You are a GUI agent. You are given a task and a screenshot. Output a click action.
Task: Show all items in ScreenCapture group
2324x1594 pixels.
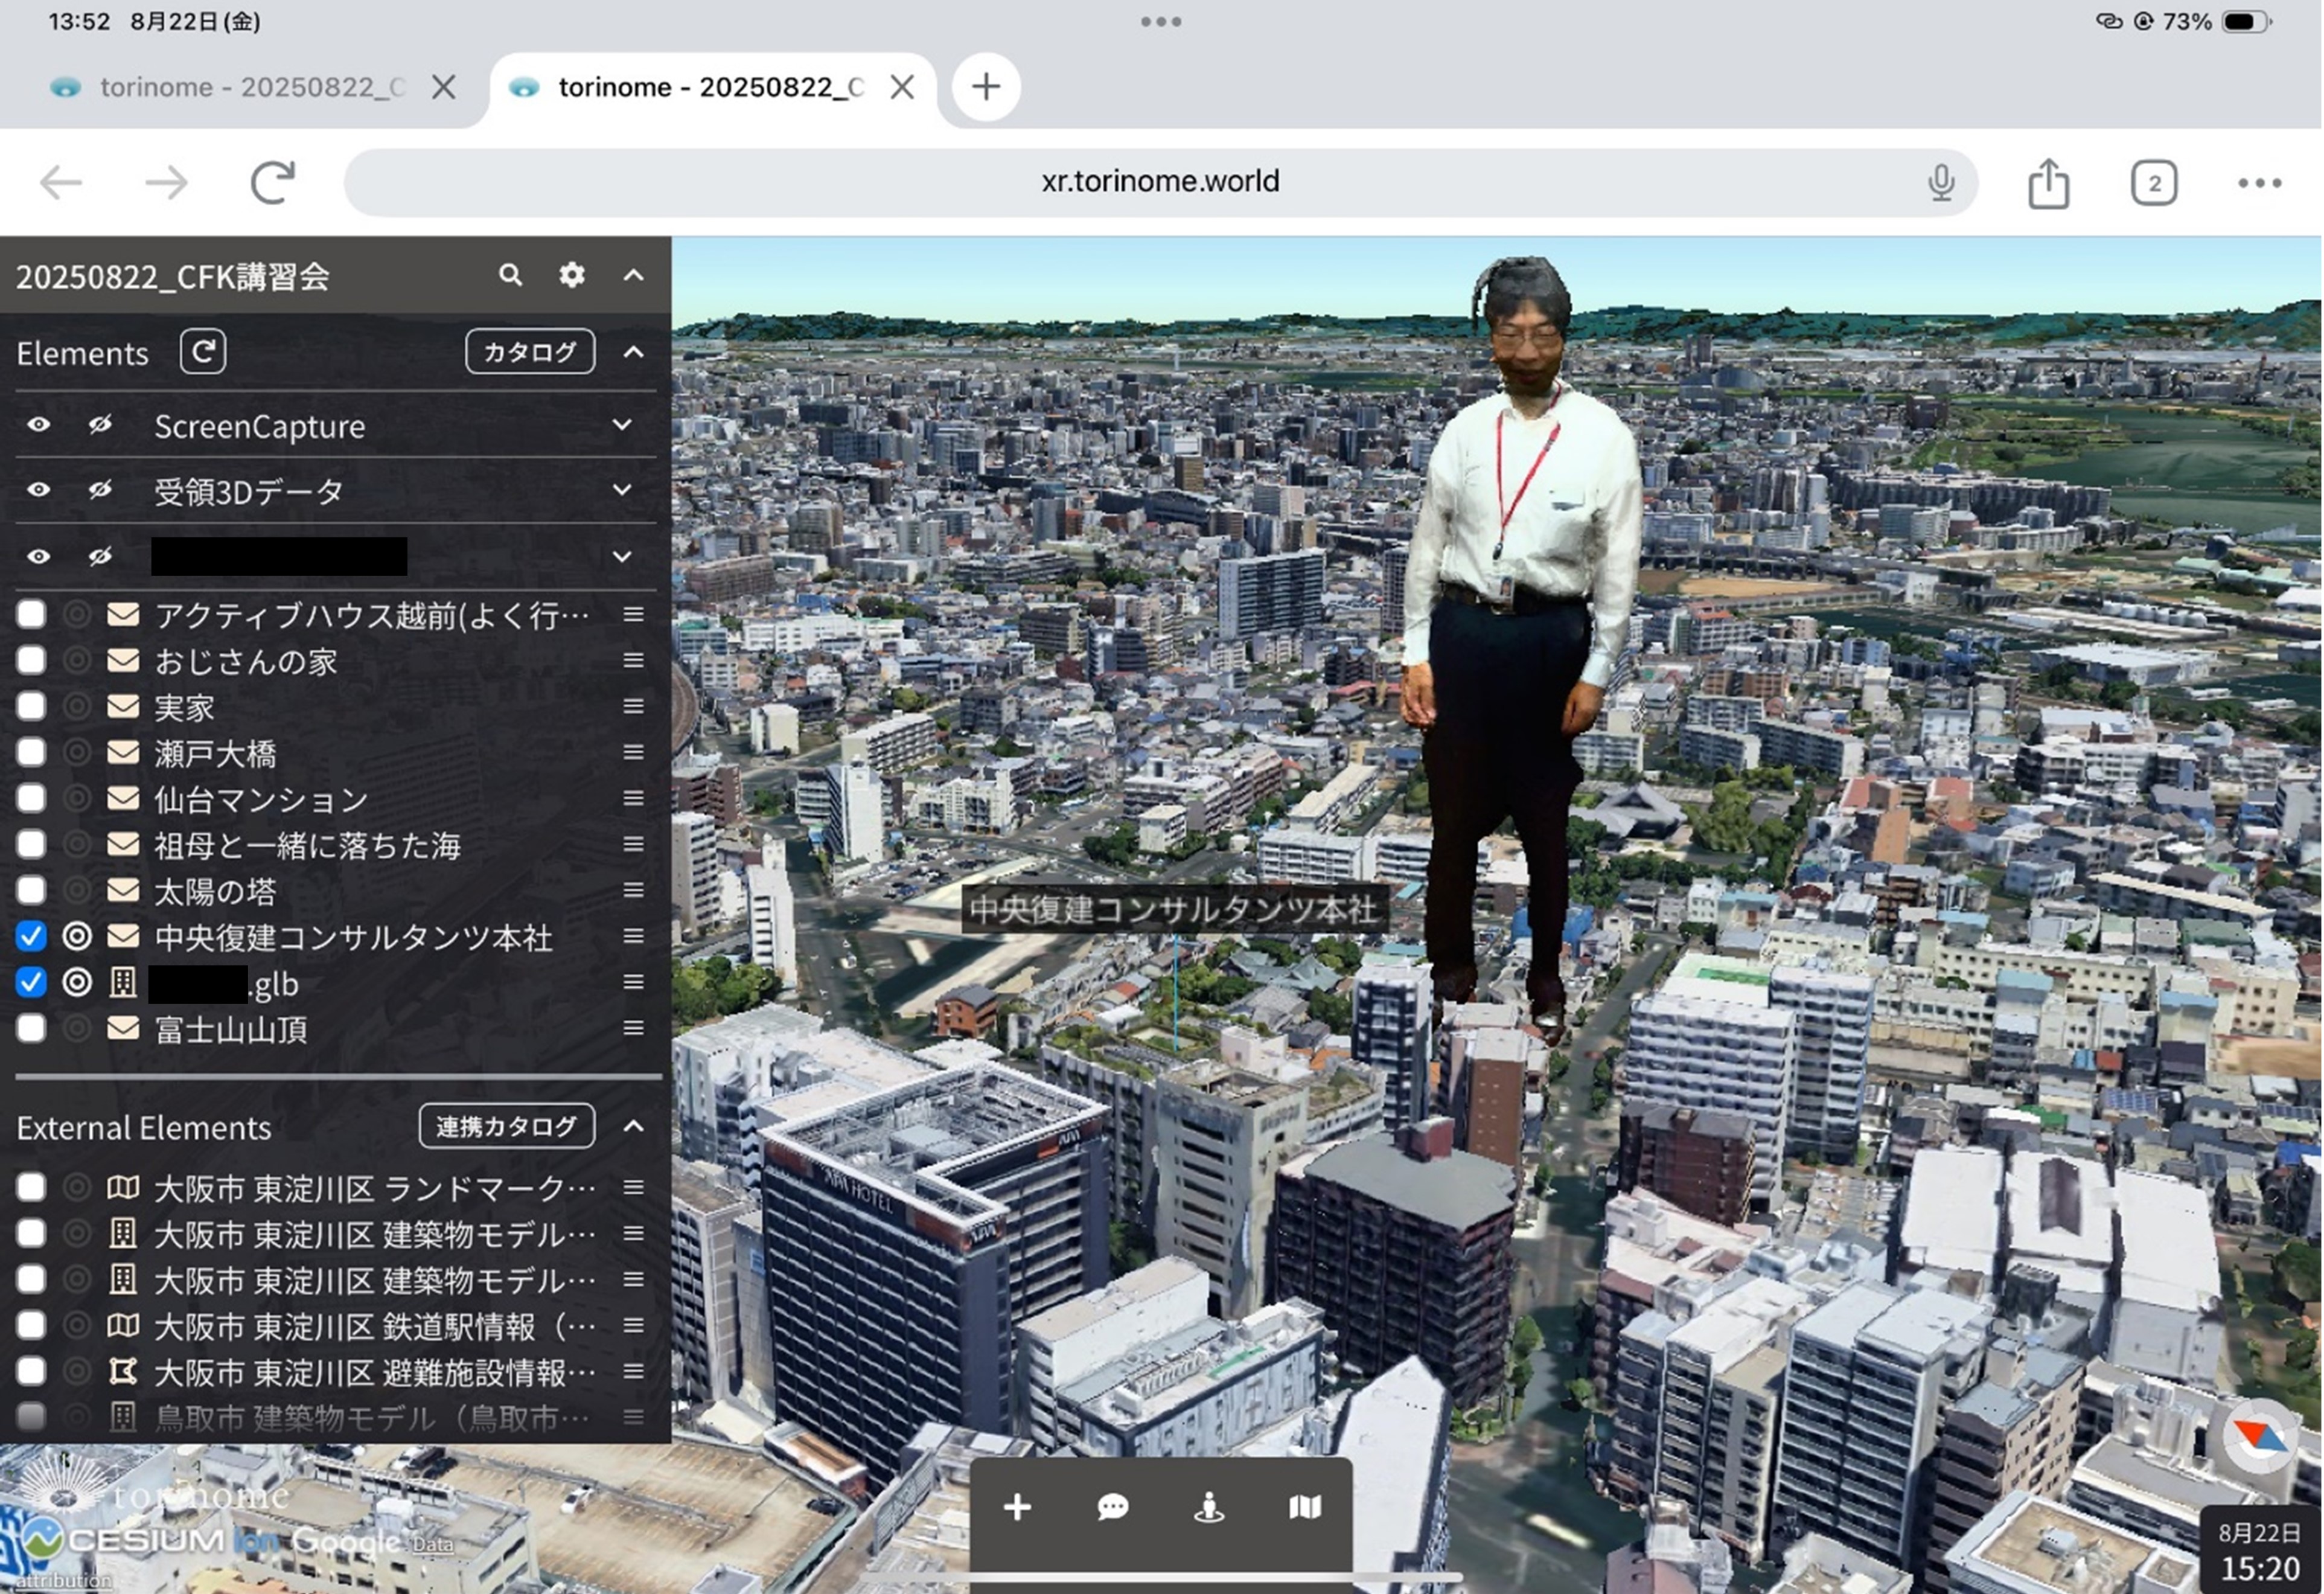(x=38, y=425)
